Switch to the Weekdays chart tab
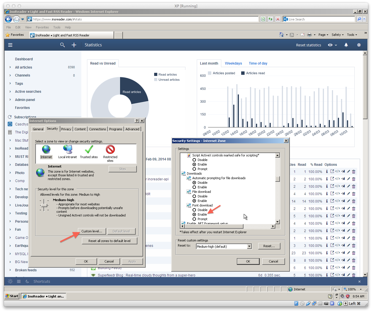372x312 pixels. point(233,63)
